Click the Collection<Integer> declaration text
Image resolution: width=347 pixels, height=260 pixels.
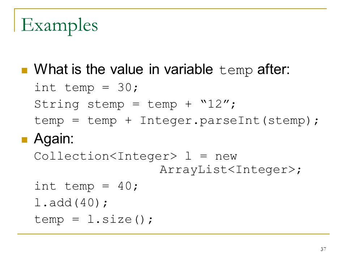[x=106, y=156]
